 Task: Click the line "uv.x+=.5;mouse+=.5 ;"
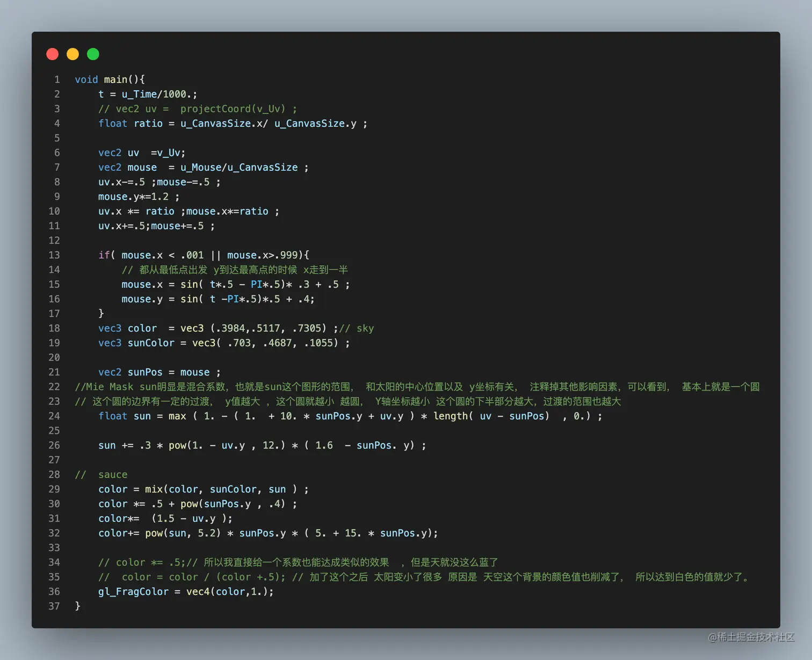[x=157, y=226]
